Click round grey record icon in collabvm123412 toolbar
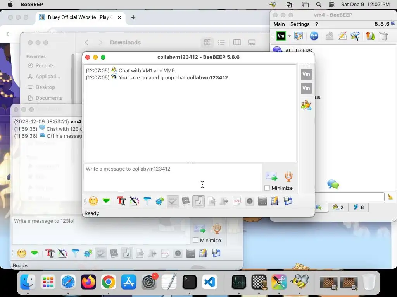 (249, 201)
